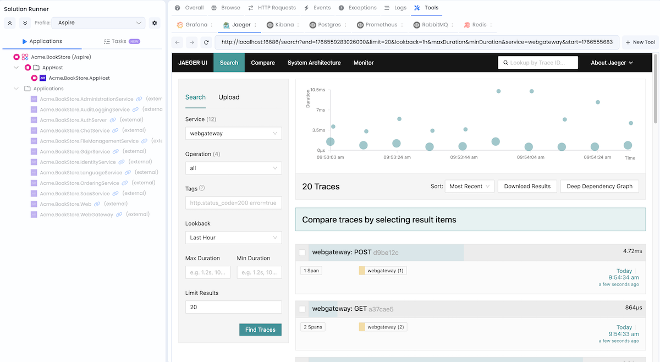
Task: Select Acme.BookStore.AppHost tree item
Action: pos(79,78)
